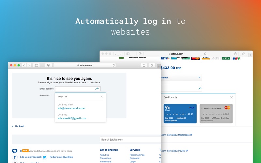Click the speech bubble icon in footer
The height and width of the screenshot is (163, 261).
point(15,151)
